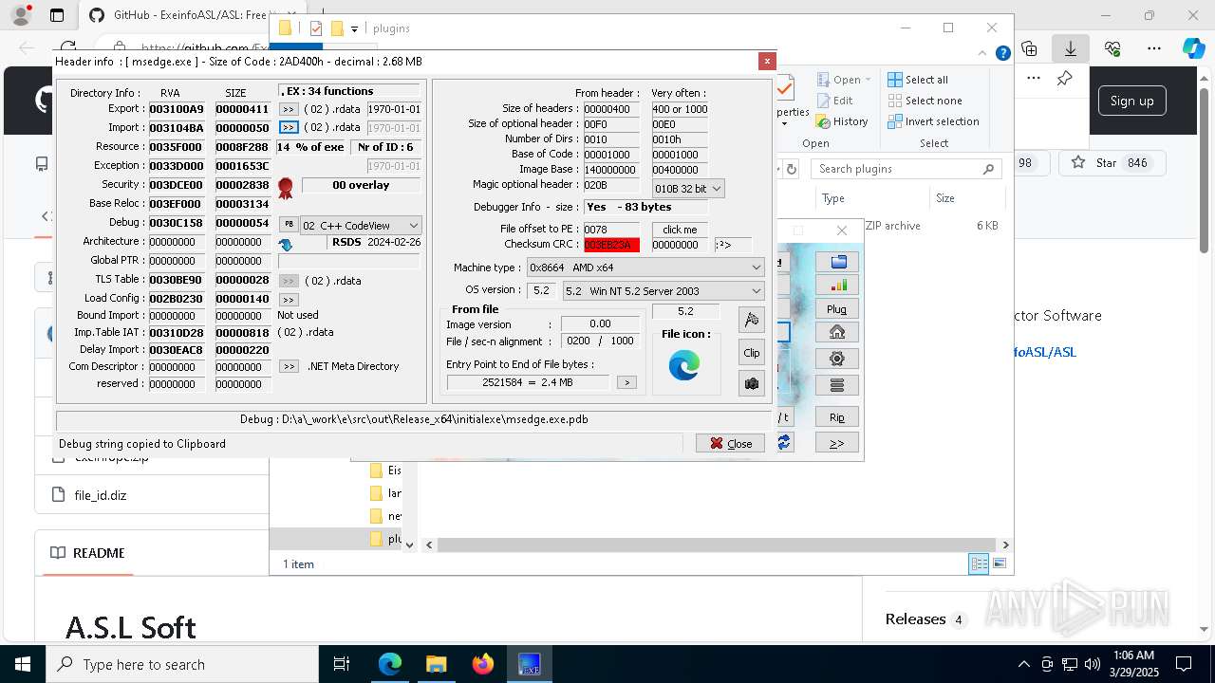Viewport: 1215px width, 683px height.
Task: Click History in Explorer ribbon
Action: pyautogui.click(x=841, y=121)
